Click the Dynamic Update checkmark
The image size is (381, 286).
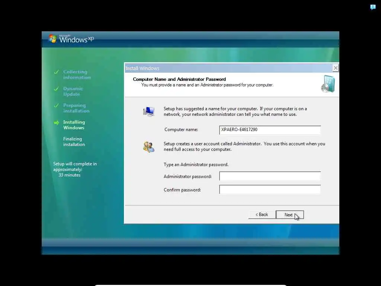(x=57, y=89)
